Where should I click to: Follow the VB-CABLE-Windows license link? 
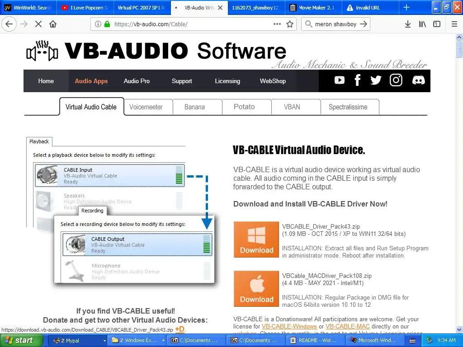pyautogui.click(x=289, y=327)
